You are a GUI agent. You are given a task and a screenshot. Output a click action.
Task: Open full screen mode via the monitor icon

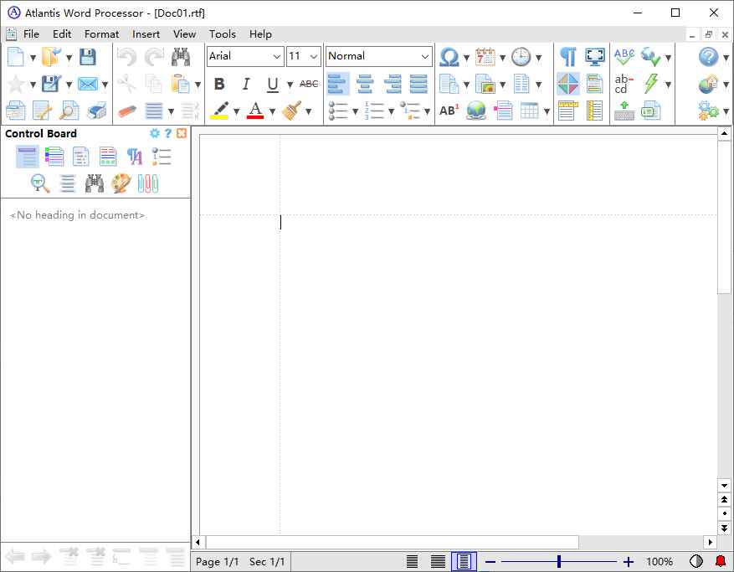click(594, 56)
